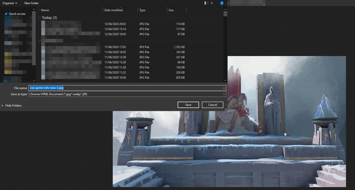
Task: Click the blue Help question mark icon
Action: coord(222,3)
